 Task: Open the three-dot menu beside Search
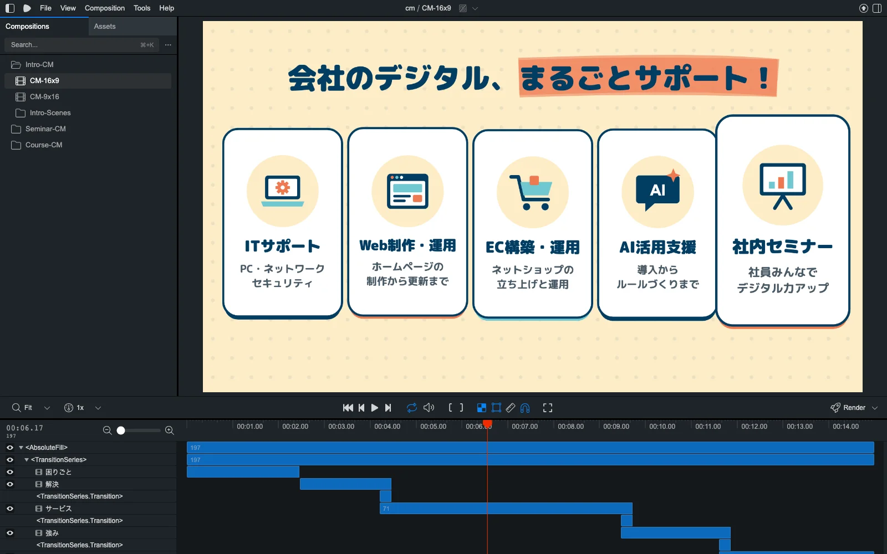tap(168, 45)
